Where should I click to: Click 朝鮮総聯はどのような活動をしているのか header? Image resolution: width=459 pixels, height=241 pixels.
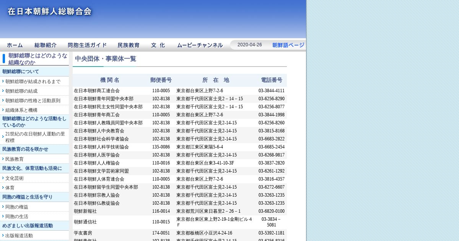[x=34, y=122]
